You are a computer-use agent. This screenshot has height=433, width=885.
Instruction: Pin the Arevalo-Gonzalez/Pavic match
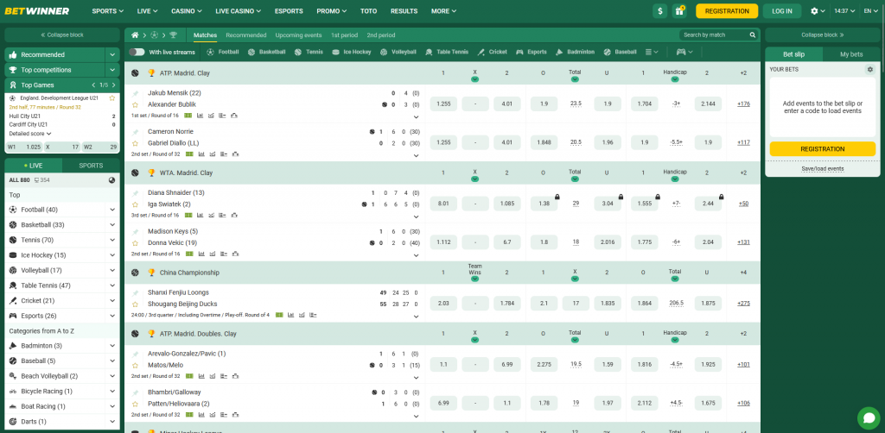[135, 354]
